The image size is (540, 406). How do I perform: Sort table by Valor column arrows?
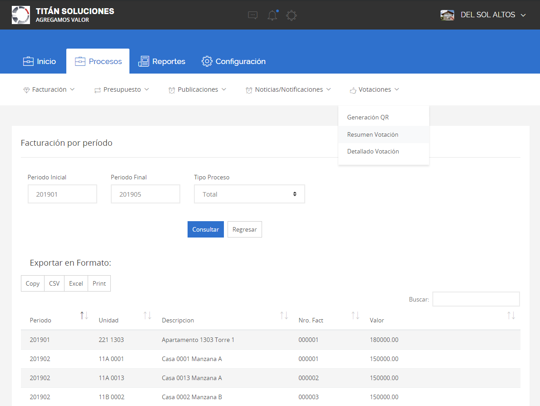coord(511,316)
